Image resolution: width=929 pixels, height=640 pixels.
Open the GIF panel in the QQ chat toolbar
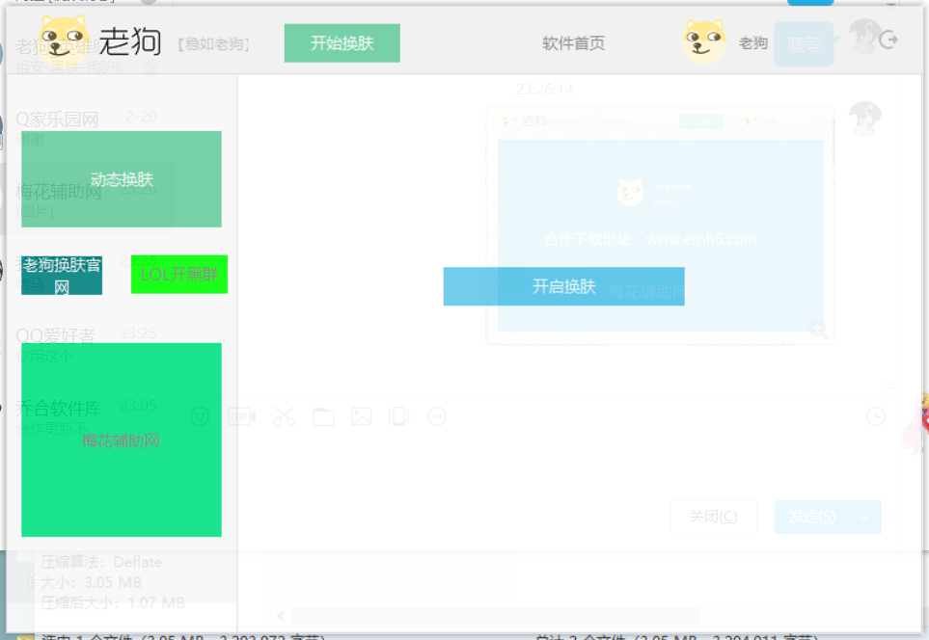[241, 416]
